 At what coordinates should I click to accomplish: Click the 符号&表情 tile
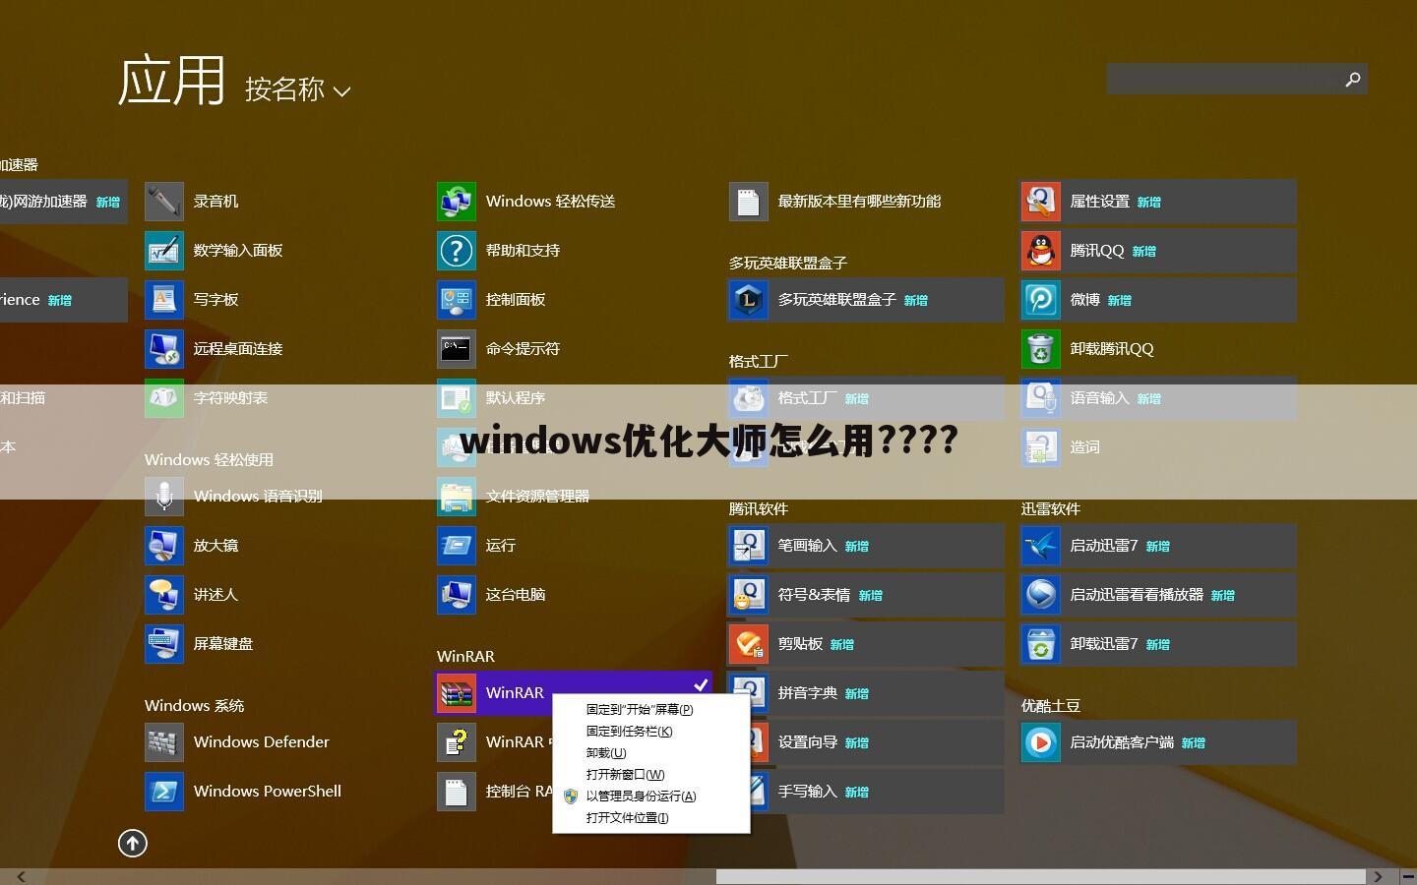pyautogui.click(x=866, y=595)
